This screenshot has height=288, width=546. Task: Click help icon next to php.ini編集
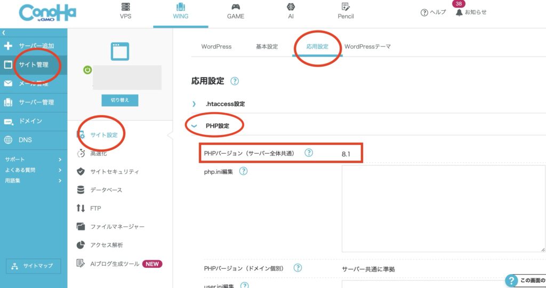coord(243,171)
